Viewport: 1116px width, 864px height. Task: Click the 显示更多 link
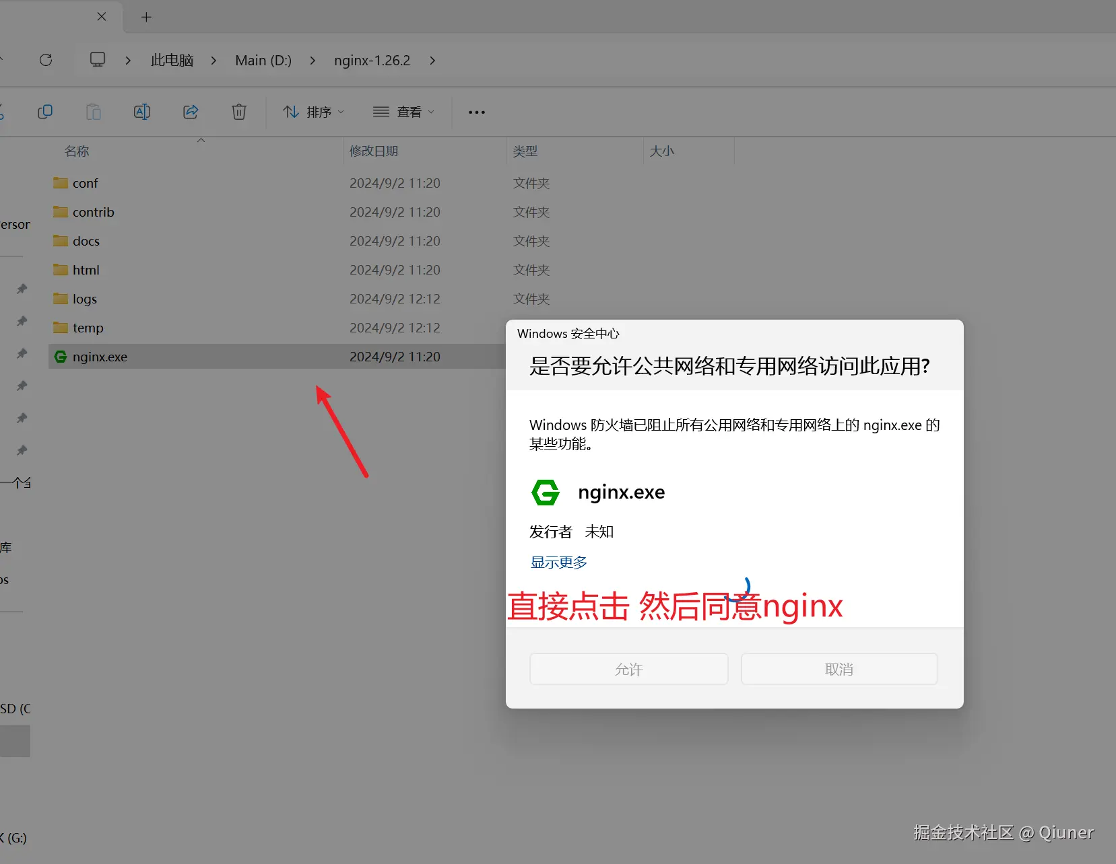click(x=559, y=563)
